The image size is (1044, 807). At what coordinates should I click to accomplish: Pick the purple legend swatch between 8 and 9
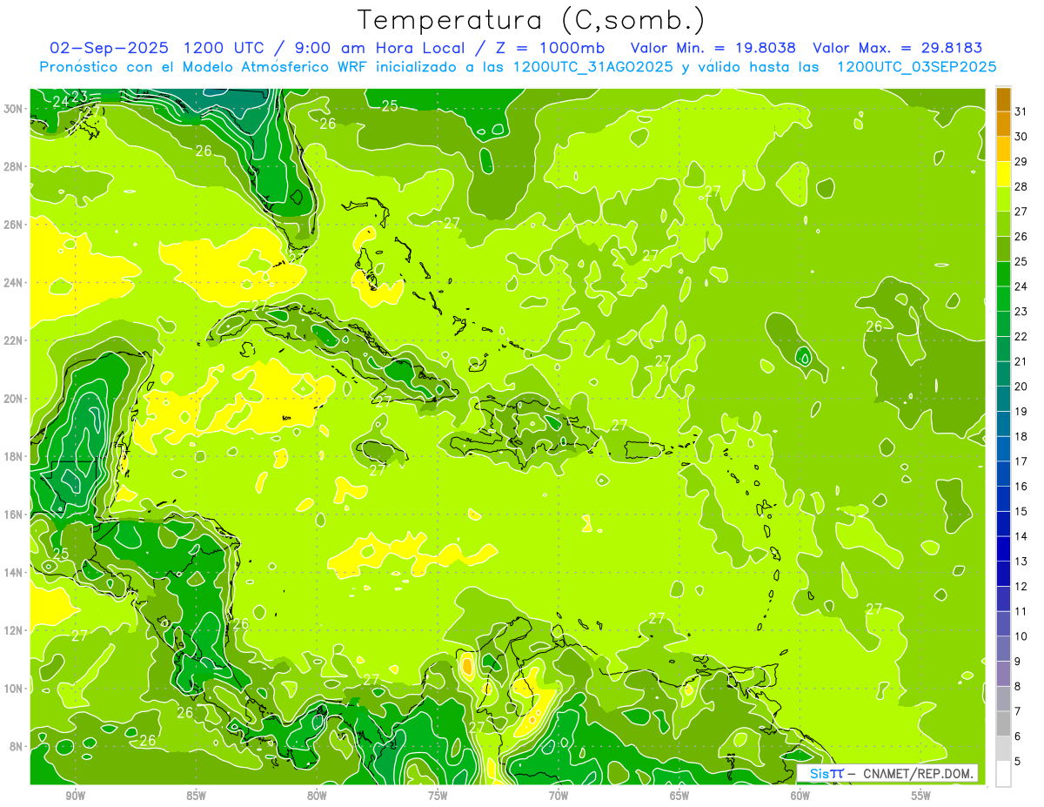pyautogui.click(x=1003, y=674)
